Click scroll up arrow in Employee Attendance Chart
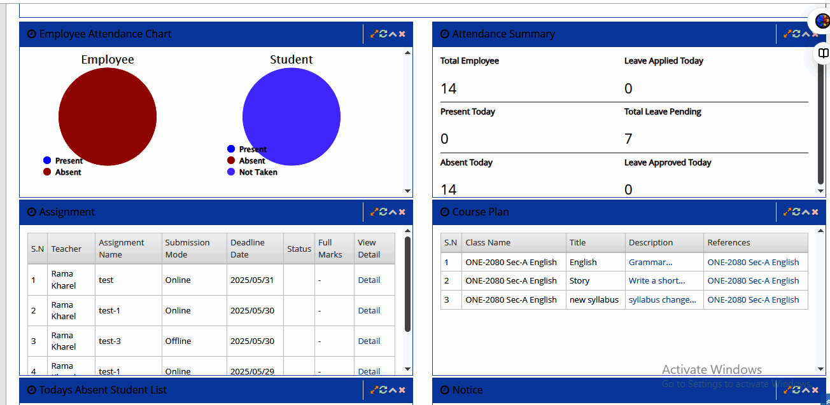 click(407, 53)
